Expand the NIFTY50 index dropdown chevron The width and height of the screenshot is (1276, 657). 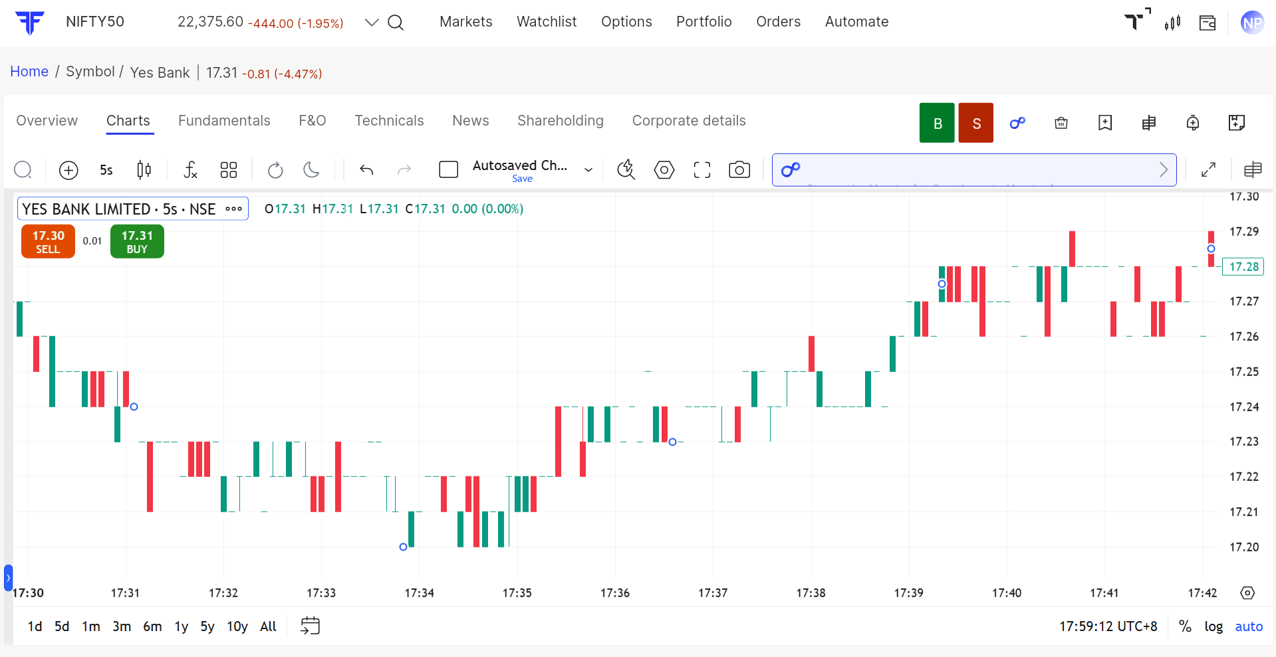pos(371,23)
